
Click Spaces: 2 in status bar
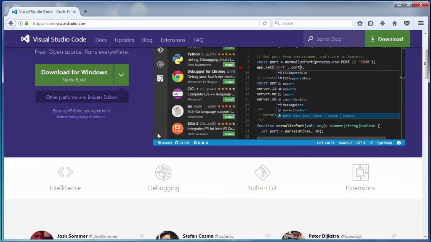tap(345, 143)
